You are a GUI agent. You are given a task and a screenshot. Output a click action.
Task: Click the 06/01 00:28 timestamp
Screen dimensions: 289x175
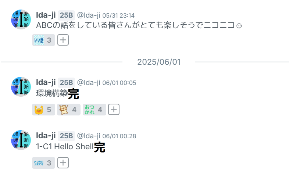coord(119,136)
